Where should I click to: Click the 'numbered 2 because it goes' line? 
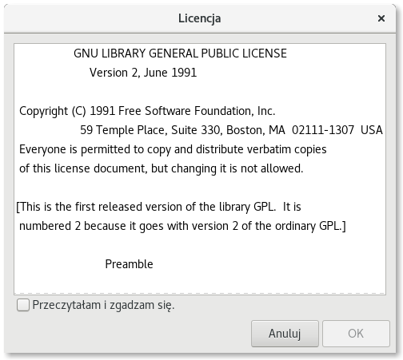click(182, 226)
